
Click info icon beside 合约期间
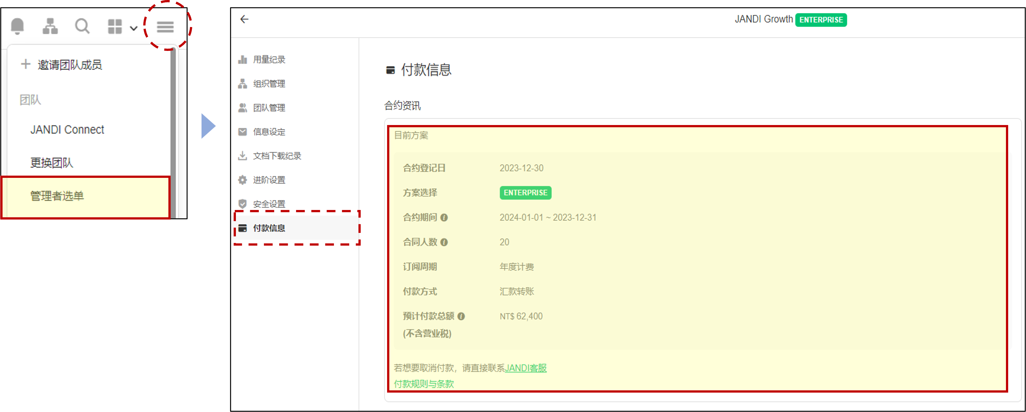(444, 218)
